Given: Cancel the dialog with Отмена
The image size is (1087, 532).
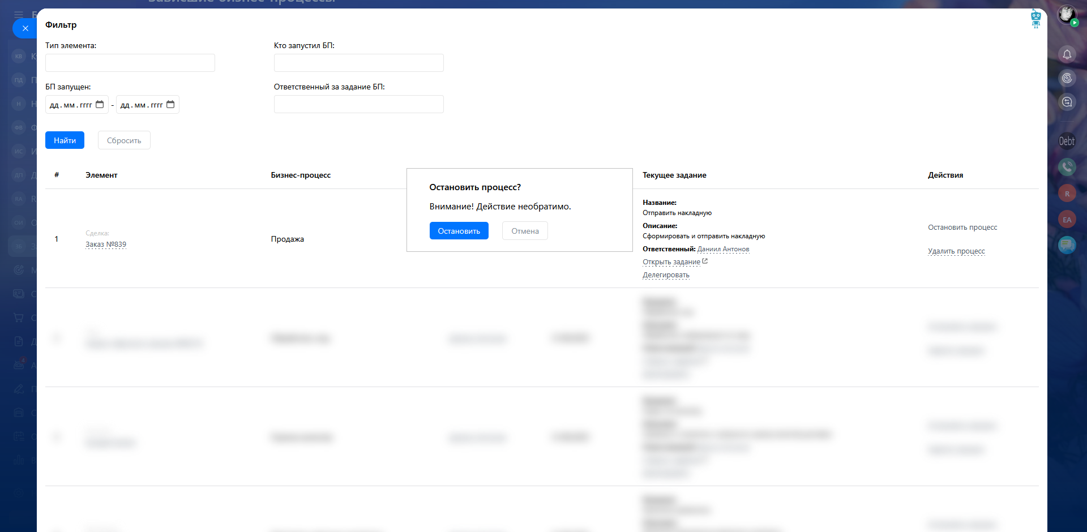Looking at the screenshot, I should (525, 231).
